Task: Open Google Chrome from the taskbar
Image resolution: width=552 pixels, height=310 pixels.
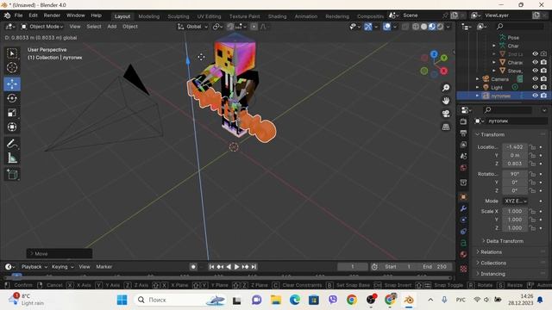Action: tap(351, 301)
